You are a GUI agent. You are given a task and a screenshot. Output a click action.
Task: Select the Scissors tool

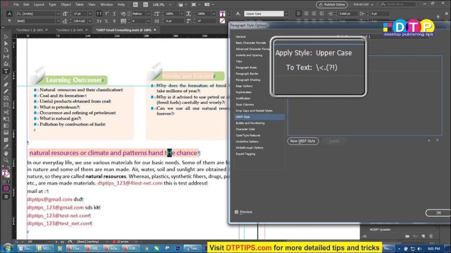click(x=6, y=112)
